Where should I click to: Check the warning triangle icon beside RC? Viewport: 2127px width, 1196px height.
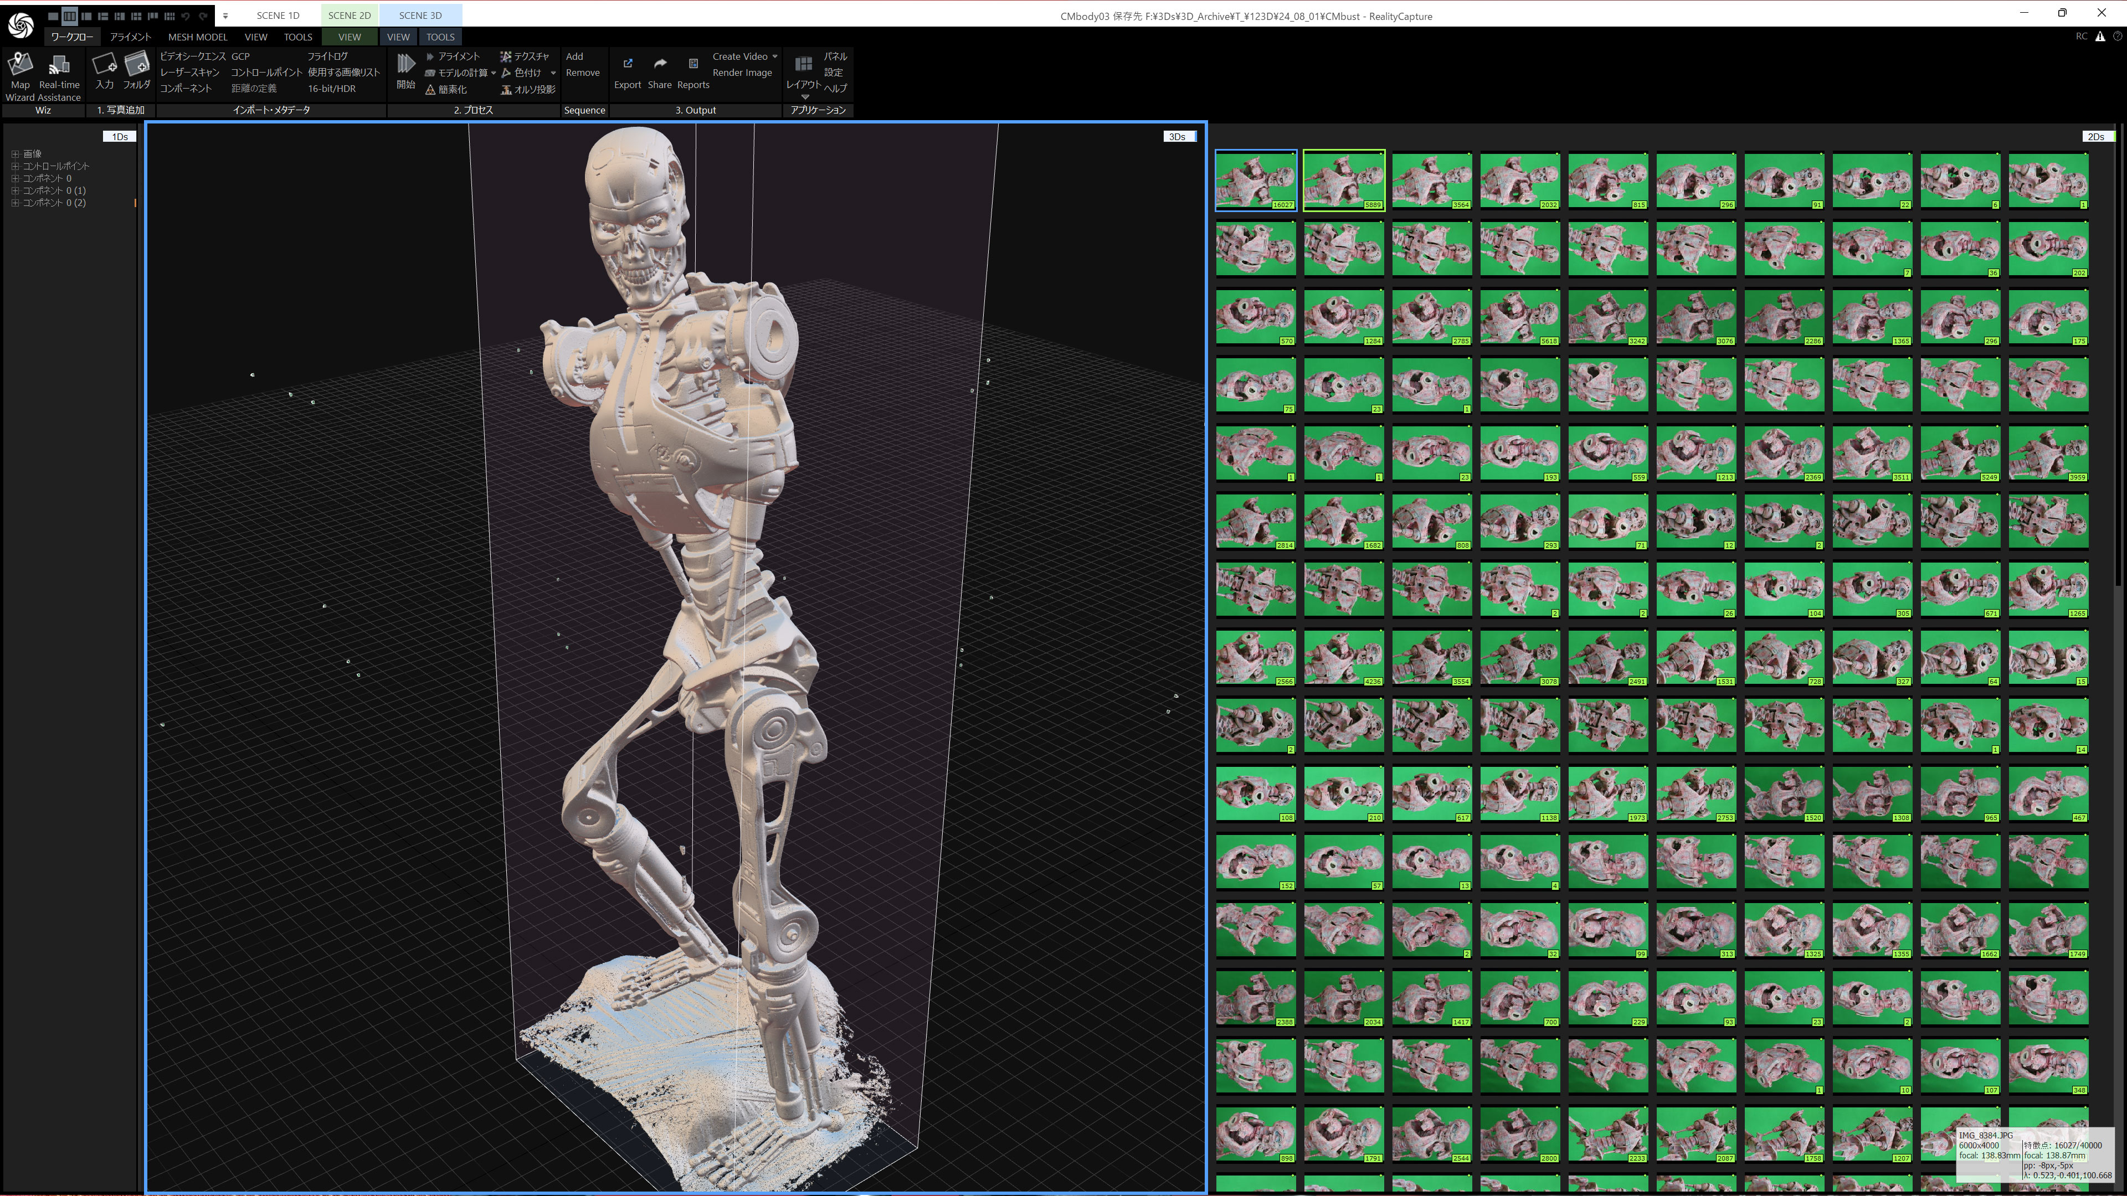[2100, 37]
